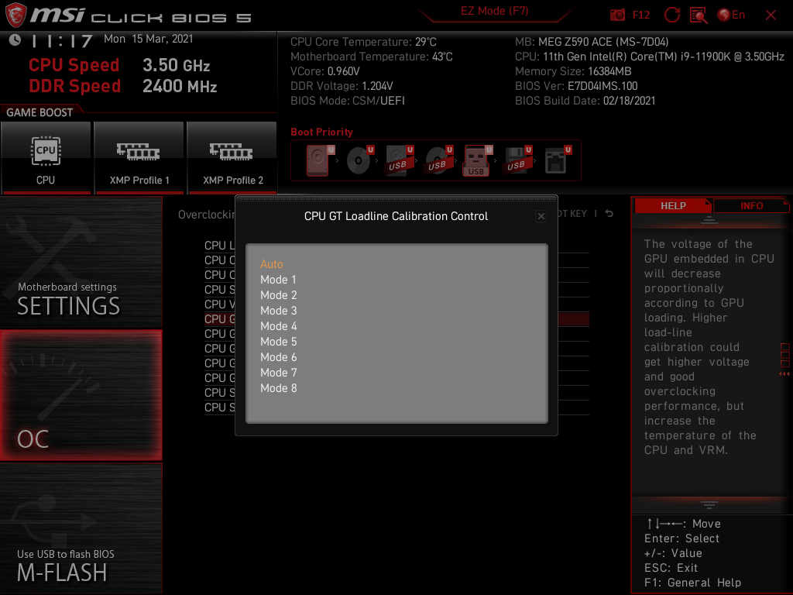
Task: Click the refresh circular arrow icon in header
Action: [x=671, y=15]
